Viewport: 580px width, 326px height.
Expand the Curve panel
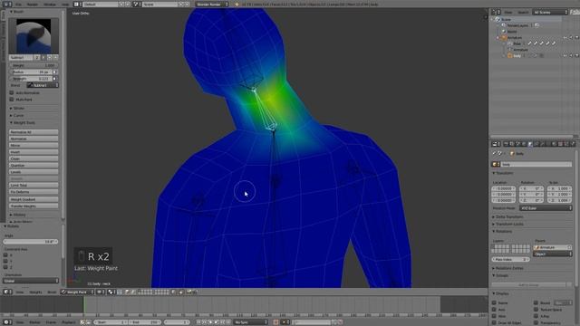[x=17, y=116]
